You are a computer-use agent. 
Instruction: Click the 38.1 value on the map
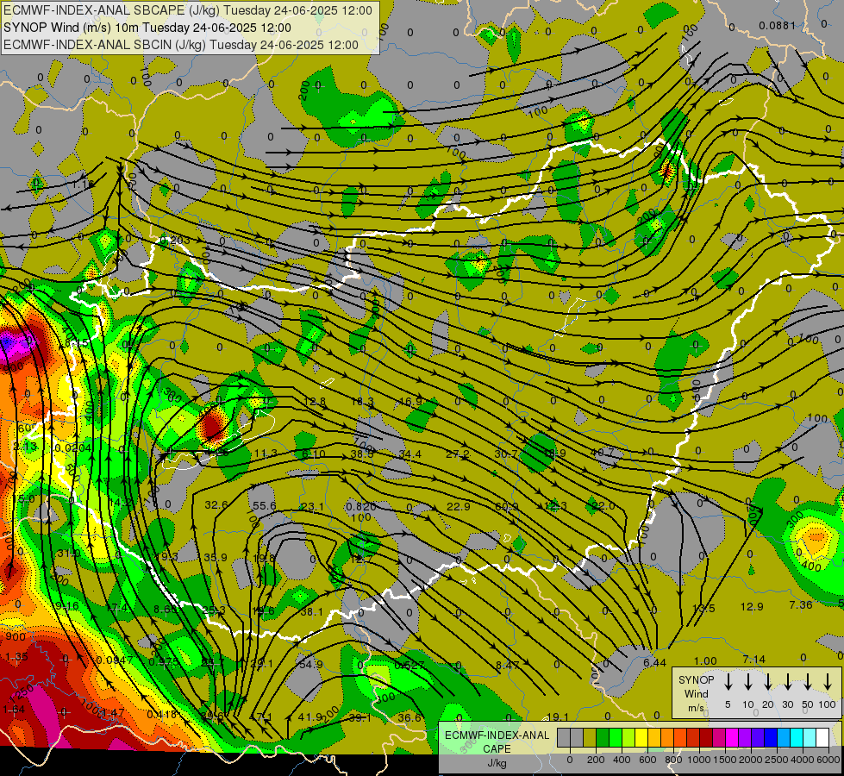312,612
